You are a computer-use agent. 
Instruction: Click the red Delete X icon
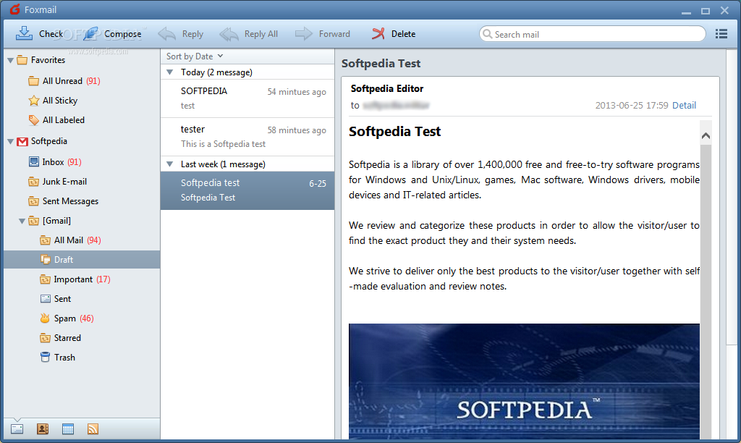click(x=378, y=33)
